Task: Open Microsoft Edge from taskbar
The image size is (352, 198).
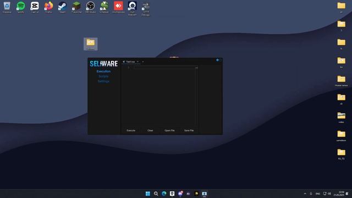Action: pos(164,194)
